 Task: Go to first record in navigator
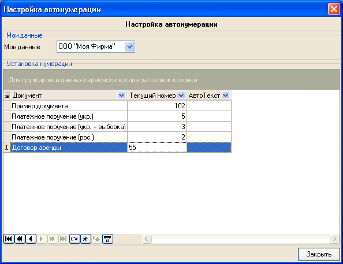(9, 239)
